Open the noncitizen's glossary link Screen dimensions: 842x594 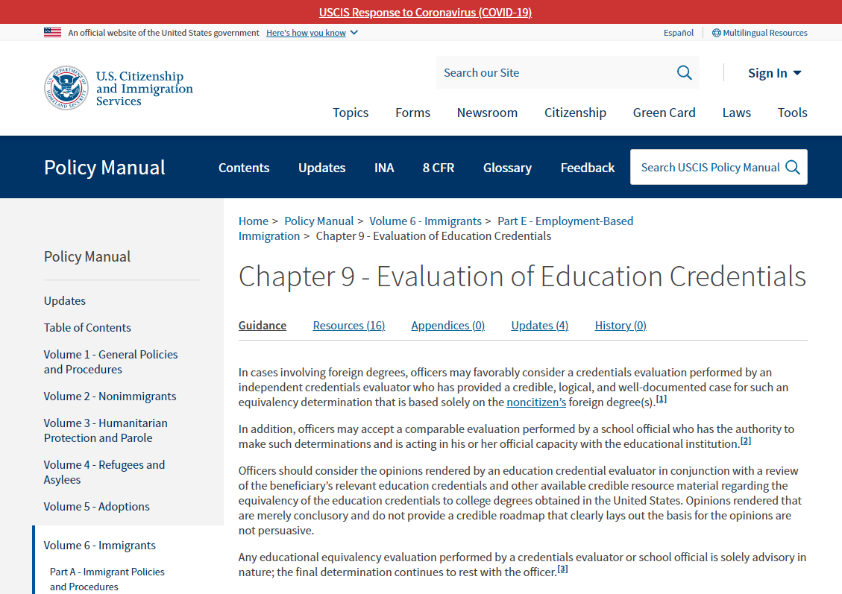[x=536, y=402]
